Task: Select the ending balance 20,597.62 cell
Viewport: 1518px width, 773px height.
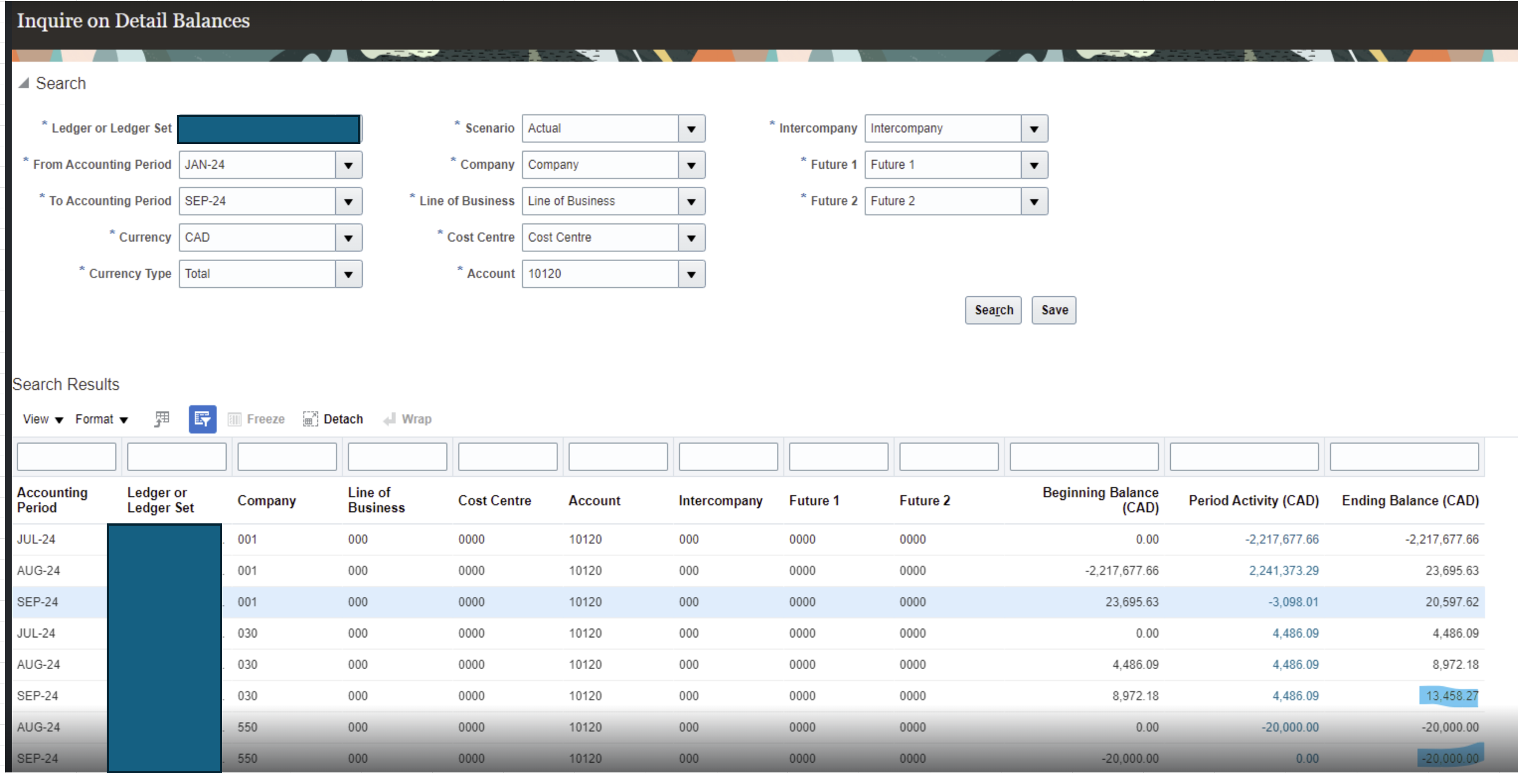Action: (x=1451, y=601)
